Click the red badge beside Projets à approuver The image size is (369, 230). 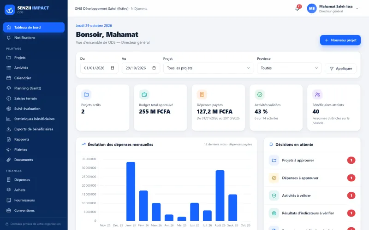click(351, 160)
